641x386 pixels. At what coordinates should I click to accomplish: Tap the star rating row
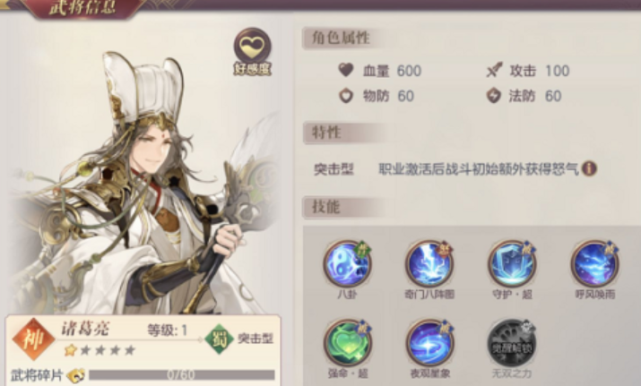[x=100, y=350]
